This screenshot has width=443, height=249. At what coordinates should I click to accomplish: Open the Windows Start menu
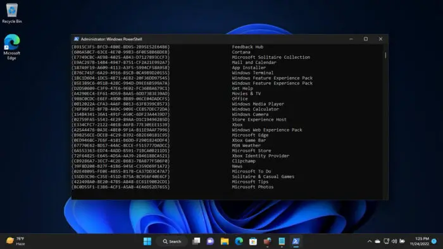click(147, 241)
